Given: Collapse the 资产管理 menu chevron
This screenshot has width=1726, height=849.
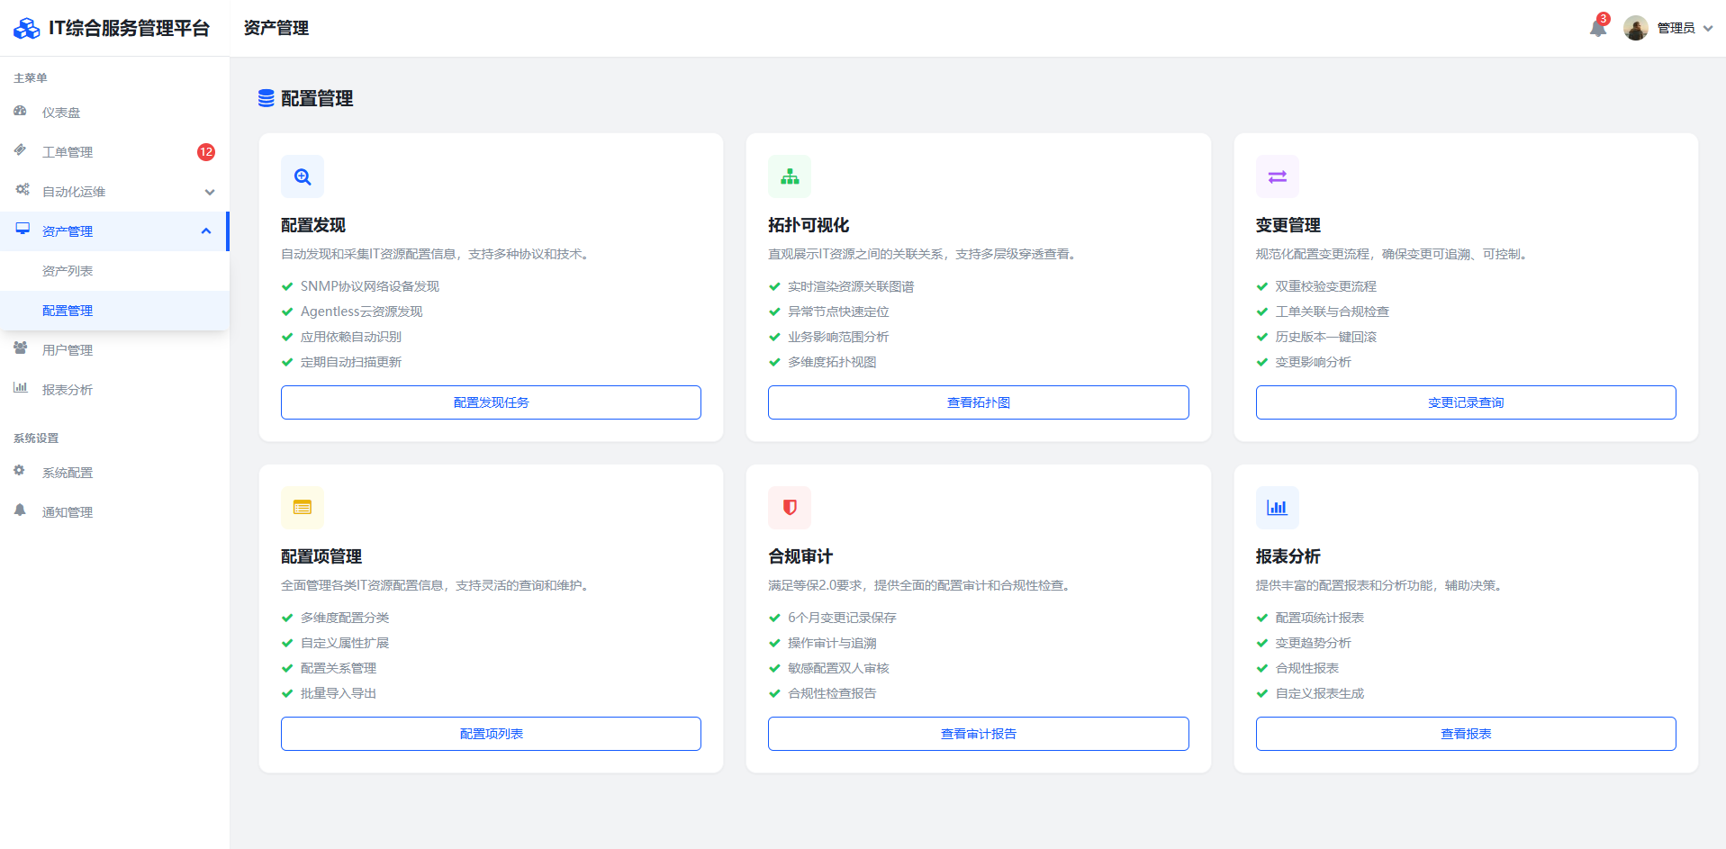Looking at the screenshot, I should pyautogui.click(x=206, y=231).
